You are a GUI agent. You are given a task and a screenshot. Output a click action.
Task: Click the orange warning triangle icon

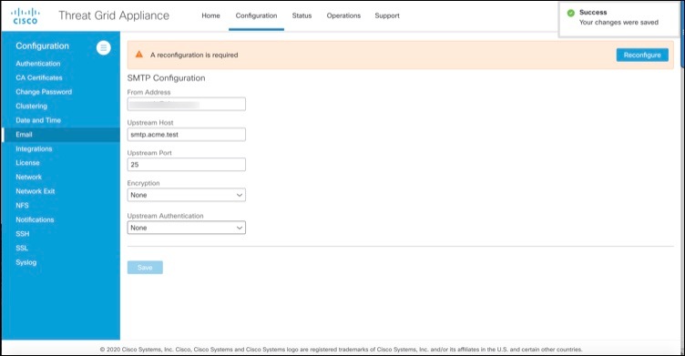click(139, 55)
